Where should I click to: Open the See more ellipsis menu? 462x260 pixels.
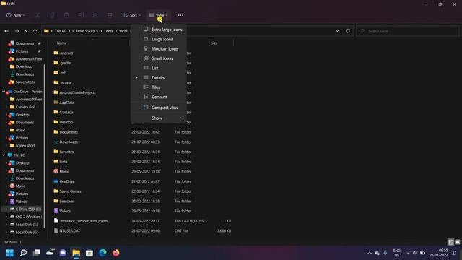180,15
